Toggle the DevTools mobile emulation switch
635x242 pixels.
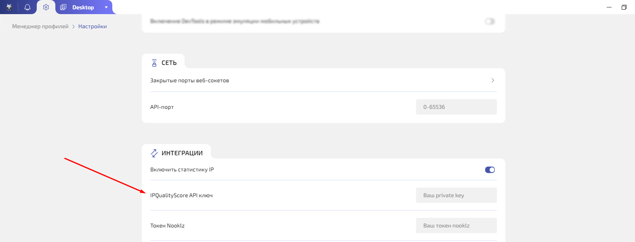coord(490,21)
